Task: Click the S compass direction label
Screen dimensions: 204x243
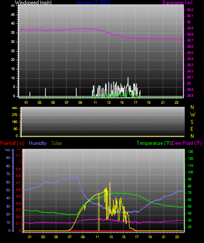Action: point(192,122)
